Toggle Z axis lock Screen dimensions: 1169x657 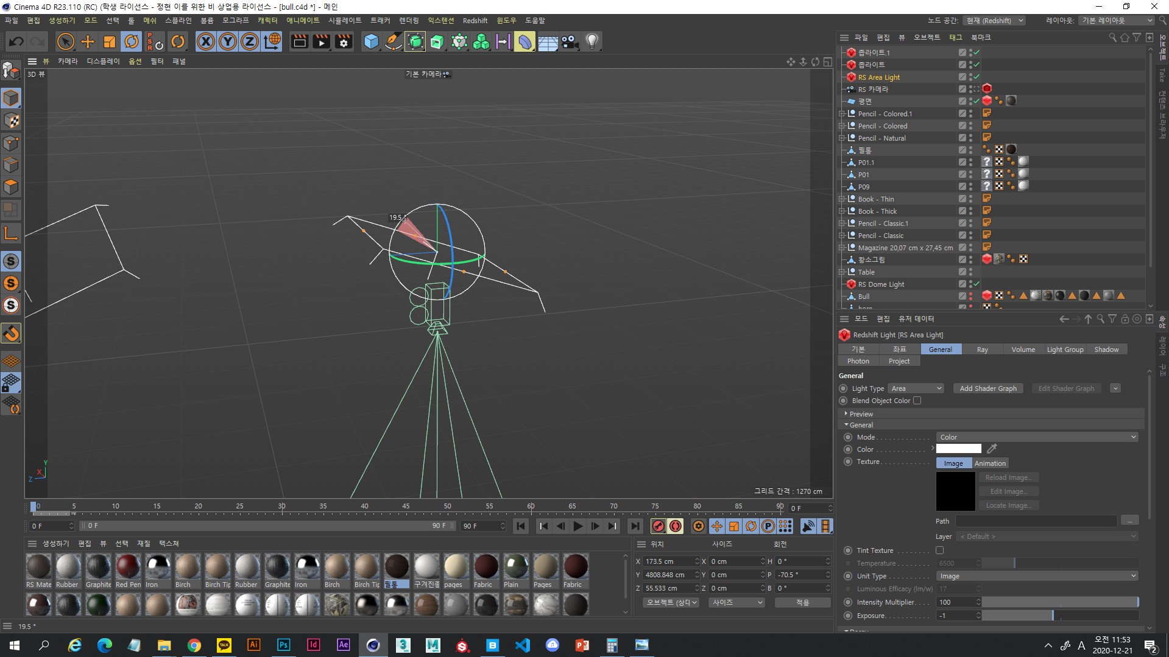coord(250,41)
